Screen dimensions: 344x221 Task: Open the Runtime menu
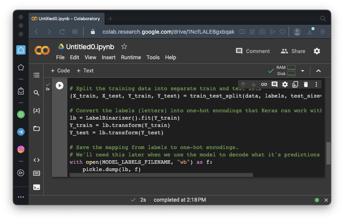131,57
